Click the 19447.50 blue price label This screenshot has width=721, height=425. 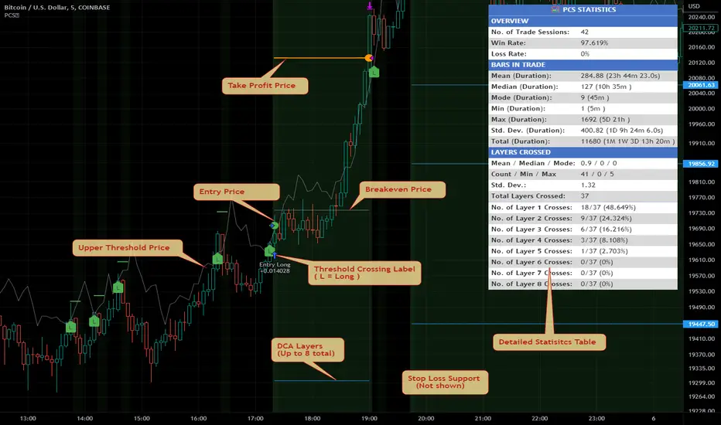click(701, 324)
